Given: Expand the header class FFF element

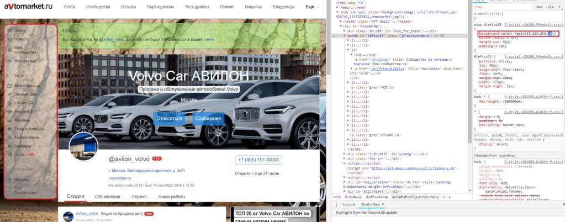Looking at the screenshot, I should [x=340, y=22].
